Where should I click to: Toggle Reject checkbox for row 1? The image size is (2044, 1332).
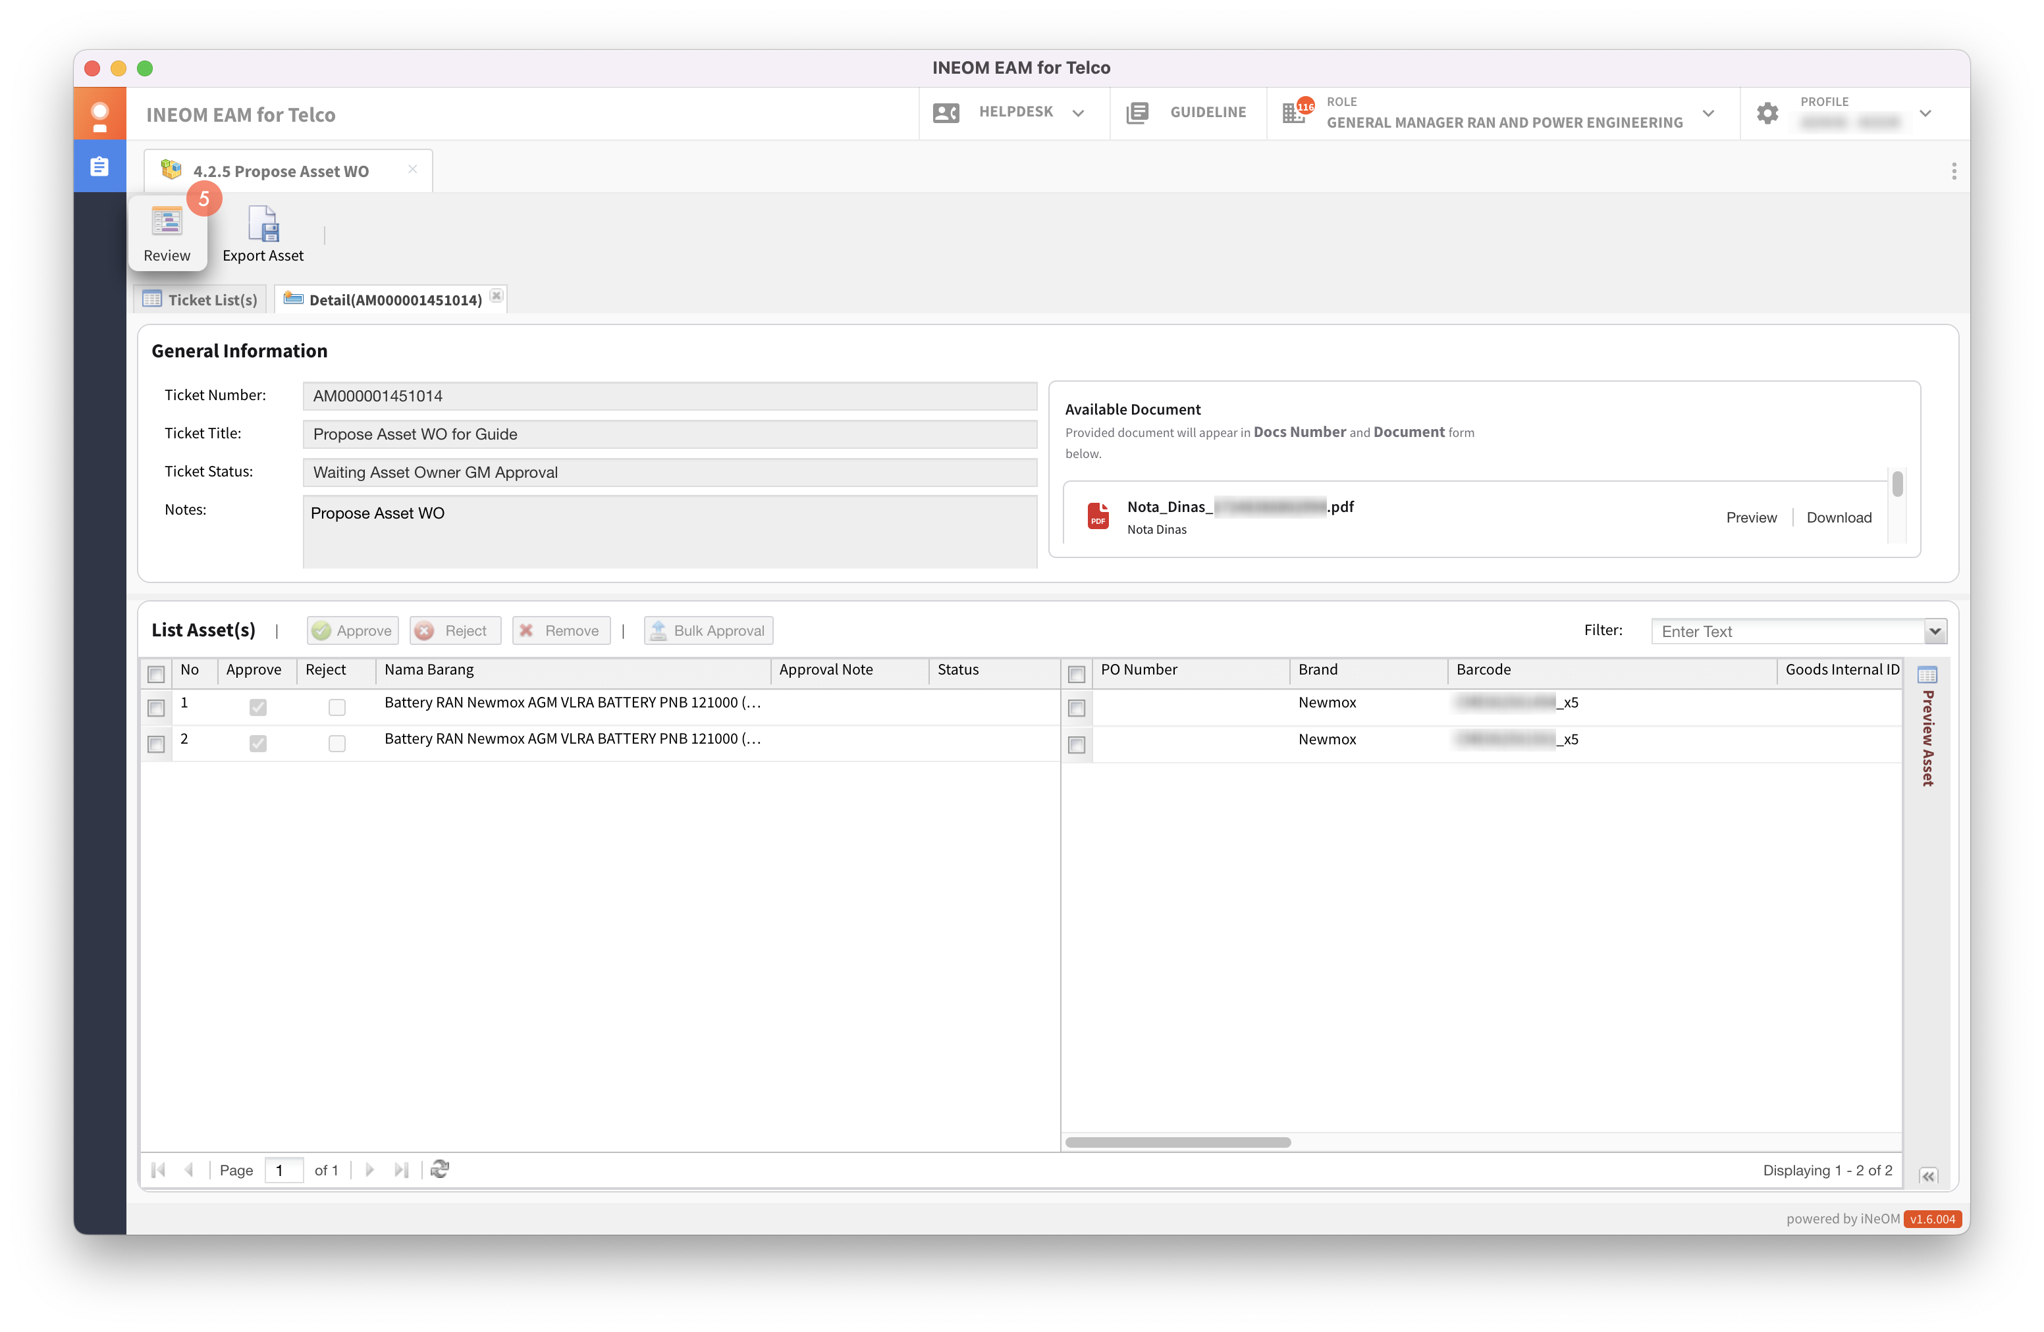pyautogui.click(x=336, y=707)
